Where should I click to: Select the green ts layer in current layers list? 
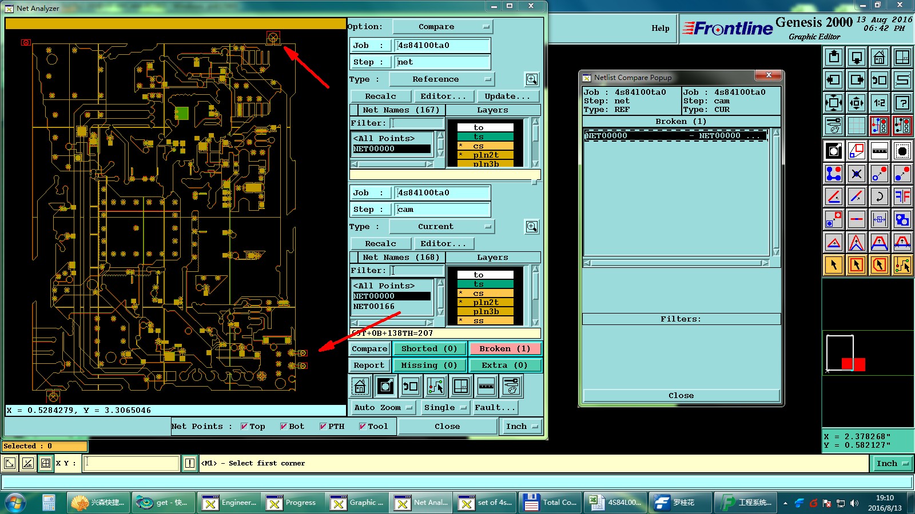point(485,284)
